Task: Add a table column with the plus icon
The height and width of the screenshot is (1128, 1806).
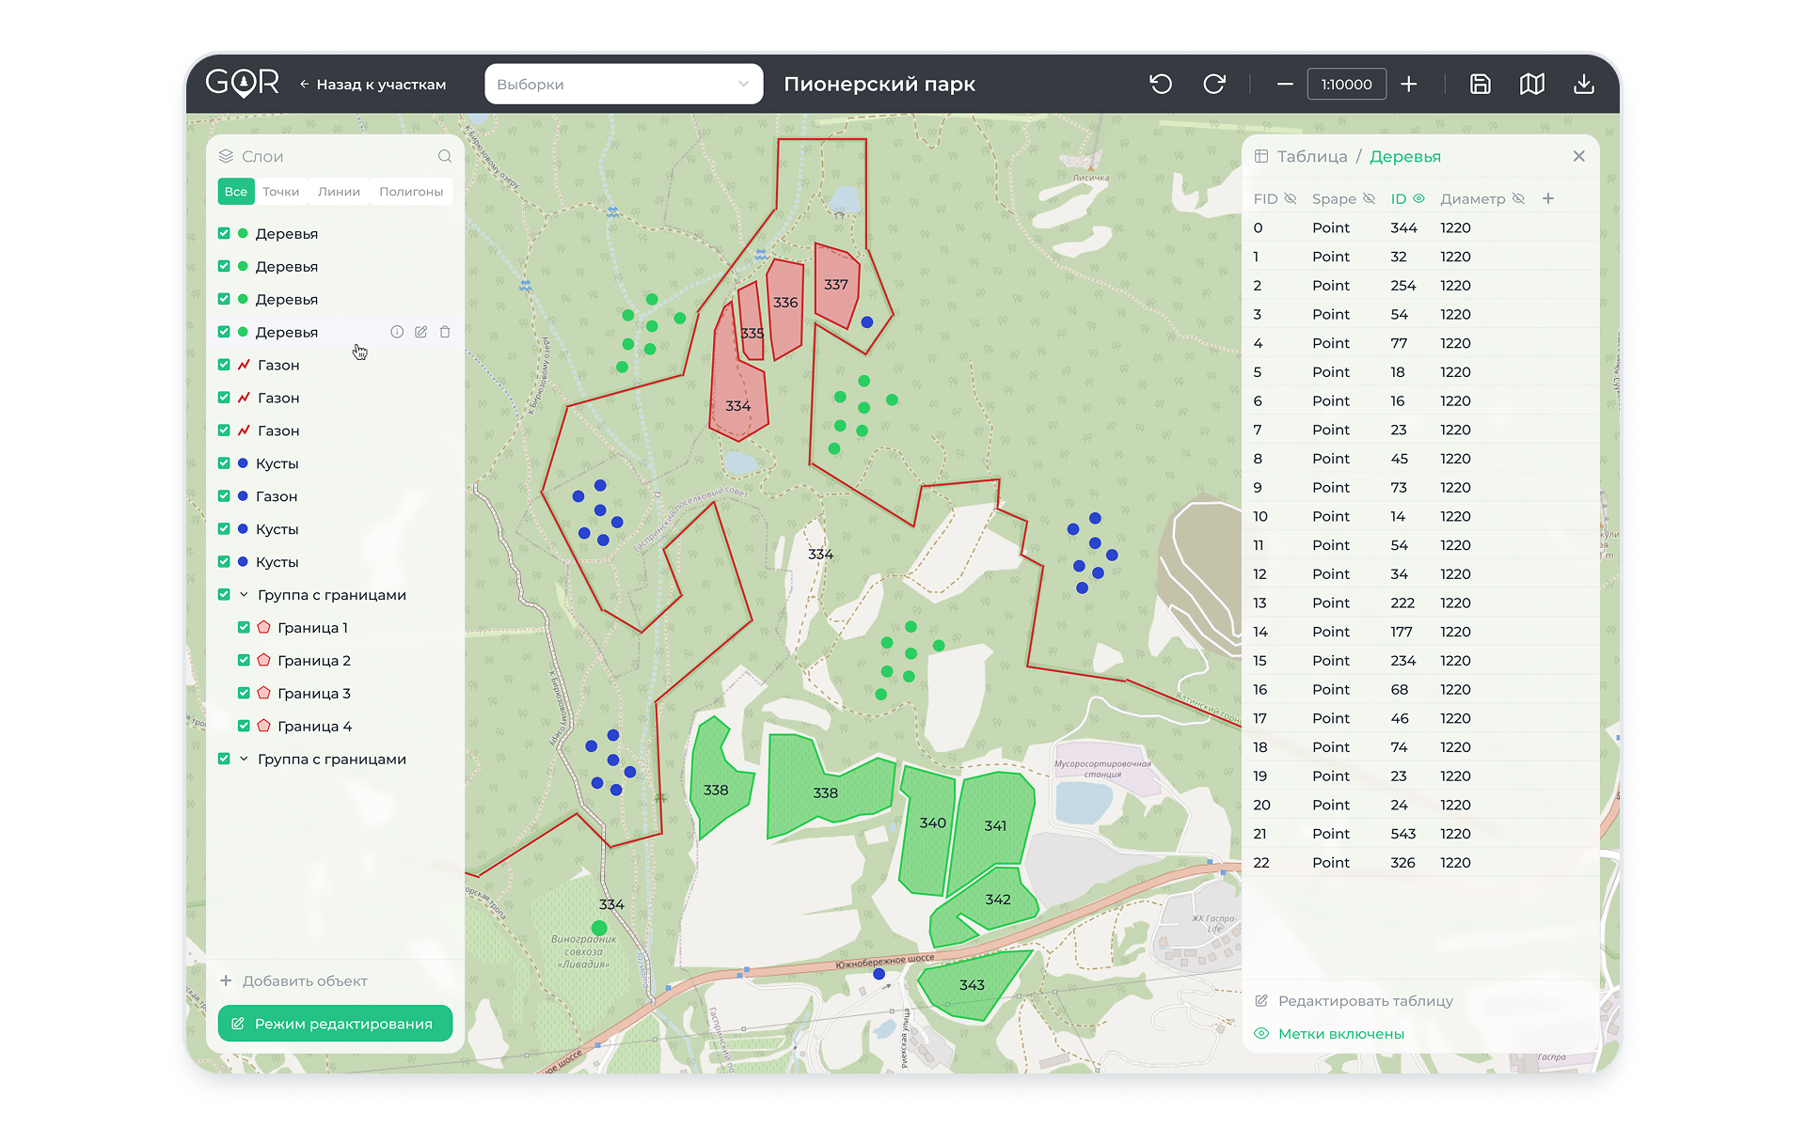Action: tap(1548, 198)
